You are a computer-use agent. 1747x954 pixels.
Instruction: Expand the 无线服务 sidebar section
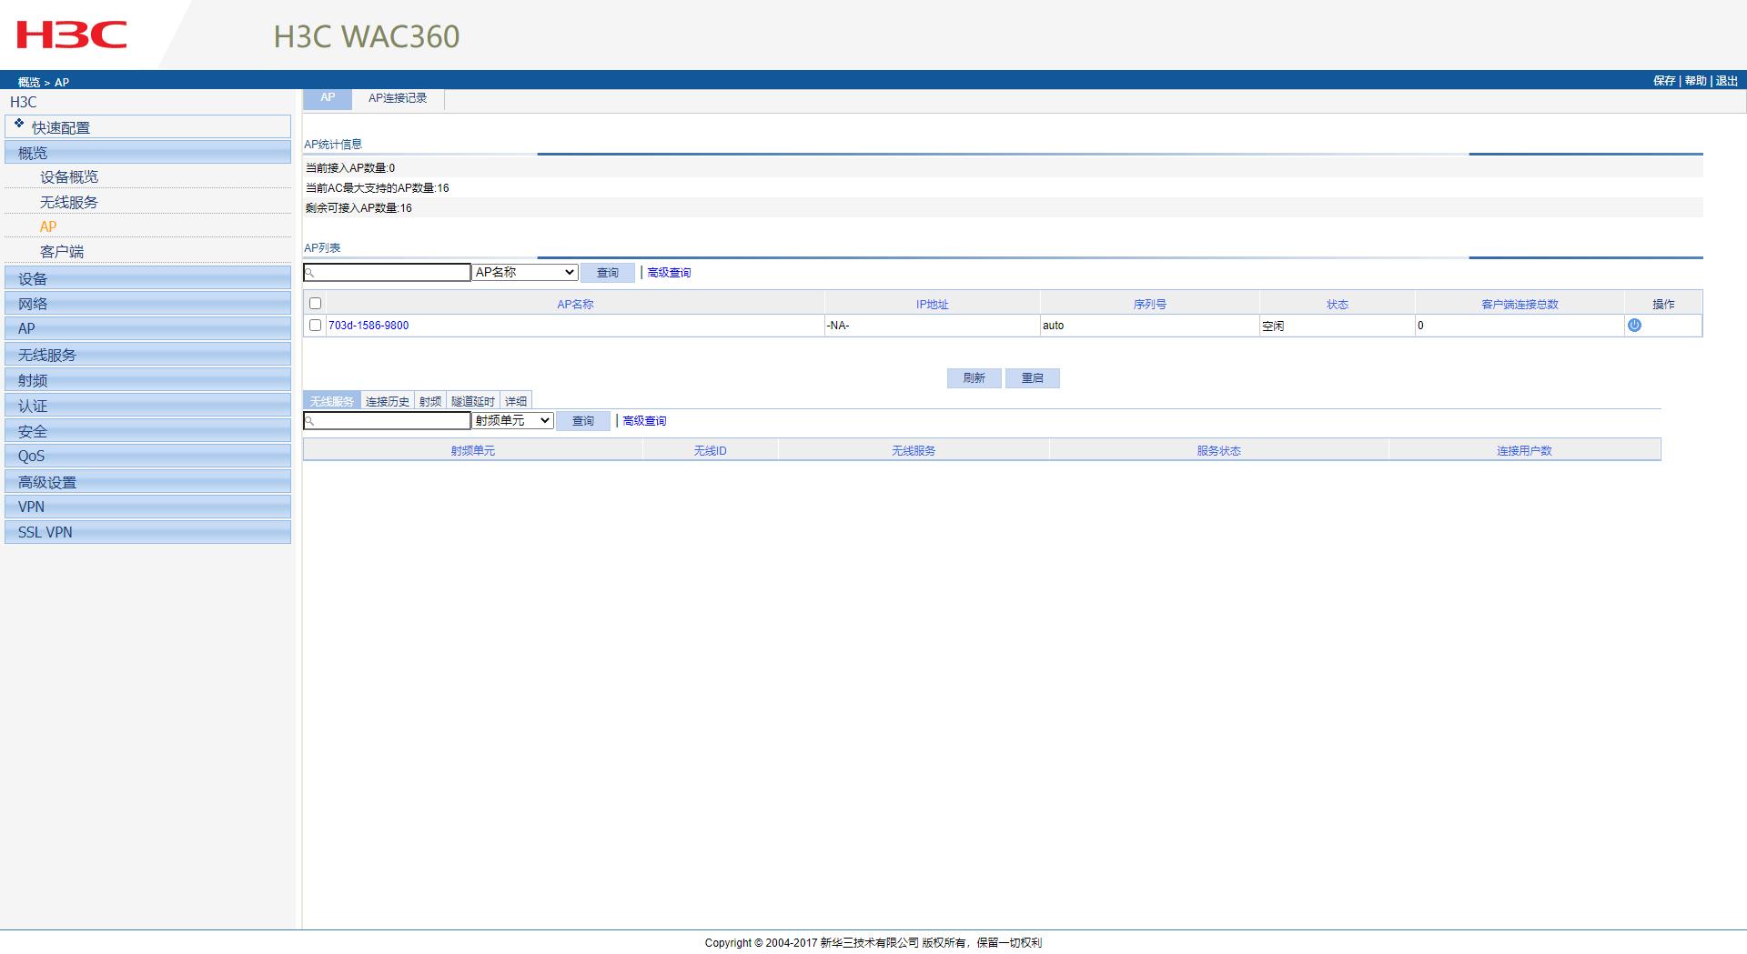[x=147, y=355]
